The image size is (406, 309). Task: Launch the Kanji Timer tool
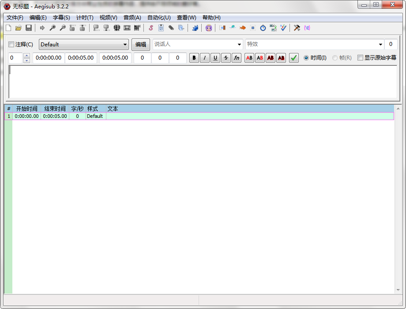click(x=273, y=28)
